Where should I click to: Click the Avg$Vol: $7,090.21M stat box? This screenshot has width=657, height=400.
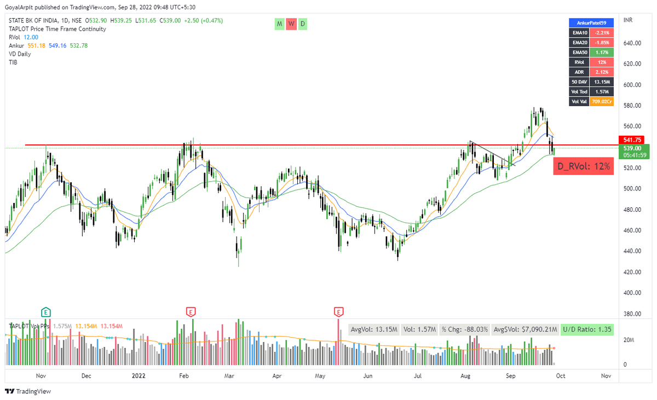526,329
